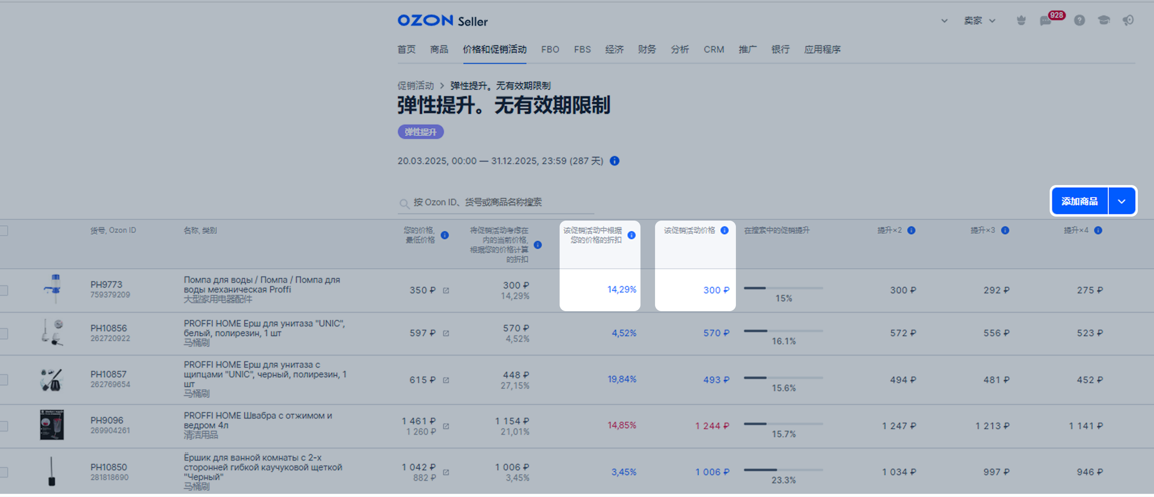The height and width of the screenshot is (497, 1154).
Task: Click promotion price 1 244 ₽ for PH9096
Action: pyautogui.click(x=712, y=426)
